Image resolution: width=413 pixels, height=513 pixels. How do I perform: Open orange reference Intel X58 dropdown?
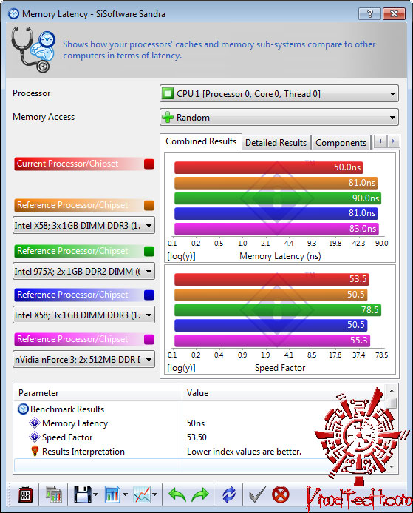(x=83, y=226)
